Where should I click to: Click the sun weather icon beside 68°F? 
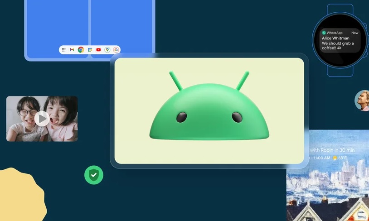(x=335, y=158)
